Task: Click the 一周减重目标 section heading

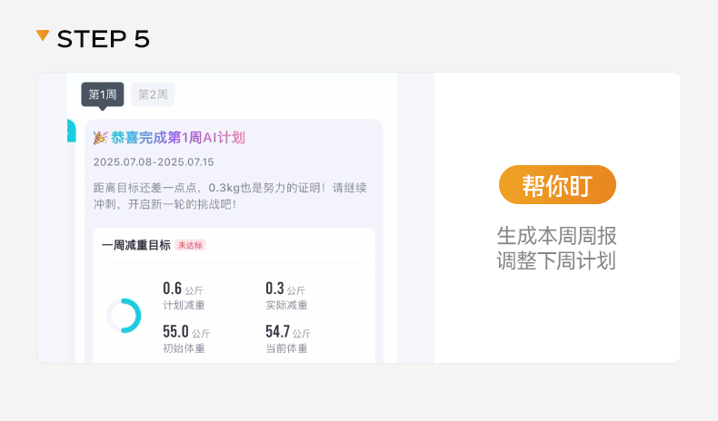Action: tap(136, 245)
